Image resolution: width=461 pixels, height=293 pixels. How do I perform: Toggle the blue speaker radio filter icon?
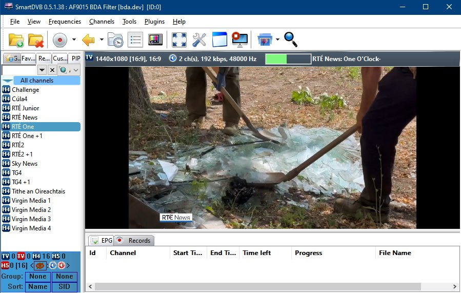click(53, 266)
